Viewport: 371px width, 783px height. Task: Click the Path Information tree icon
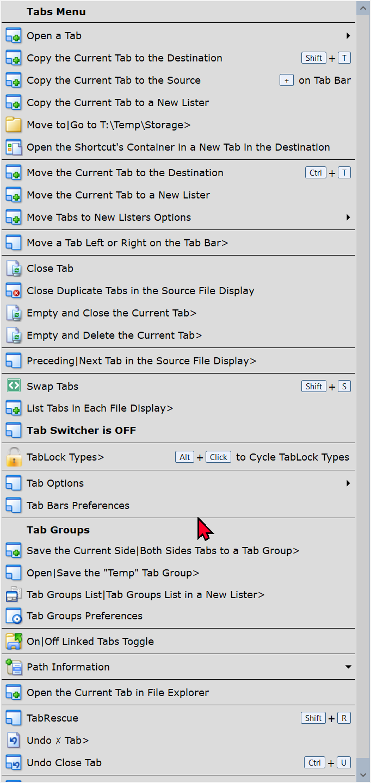coord(13,667)
